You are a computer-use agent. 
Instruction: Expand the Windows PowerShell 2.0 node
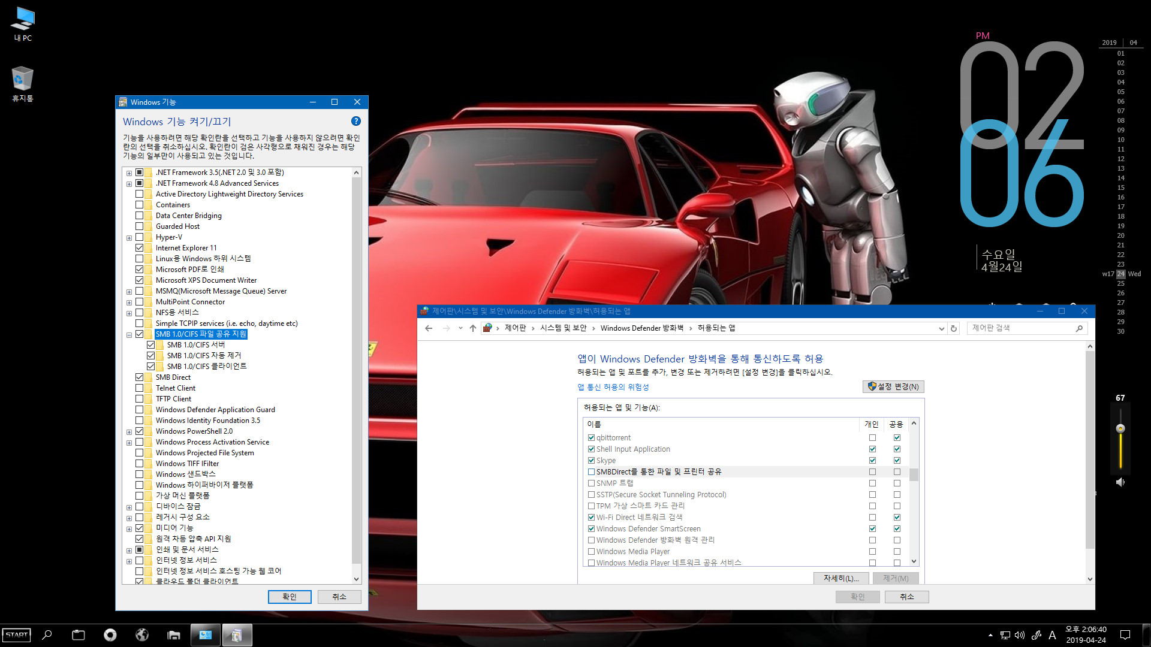tap(129, 432)
